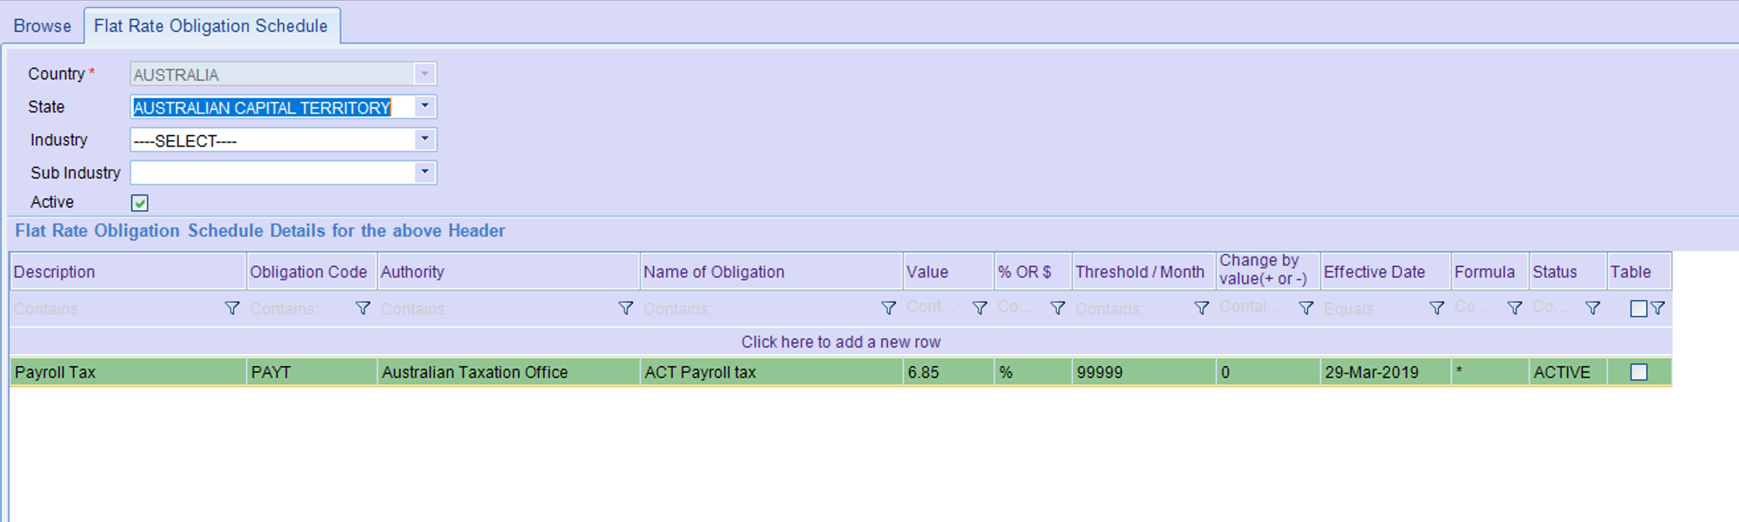Open the Effective Date filter funnel
This screenshot has width=1739, height=522.
[1436, 309]
